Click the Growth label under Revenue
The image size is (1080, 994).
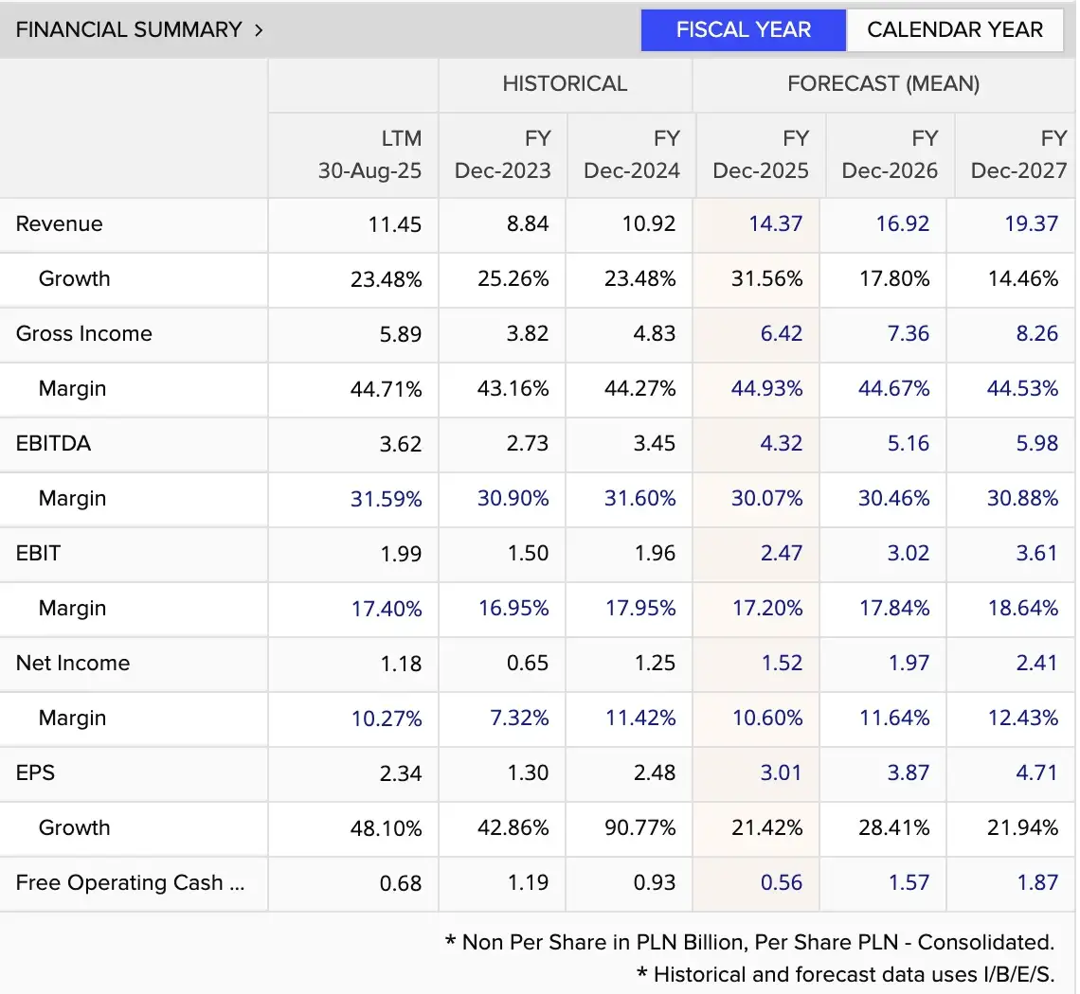tap(75, 278)
